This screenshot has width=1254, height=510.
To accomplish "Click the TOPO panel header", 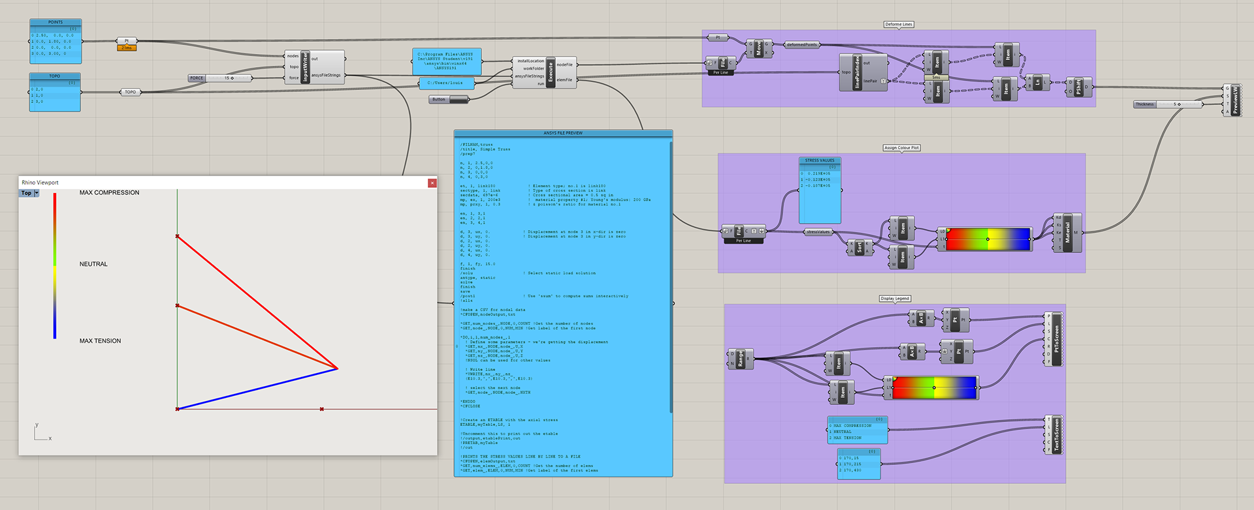I will 55,76.
